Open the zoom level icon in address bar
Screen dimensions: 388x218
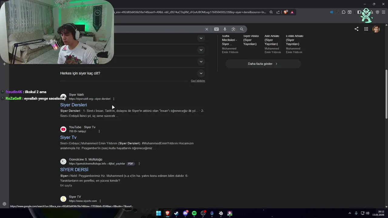[x=271, y=12]
